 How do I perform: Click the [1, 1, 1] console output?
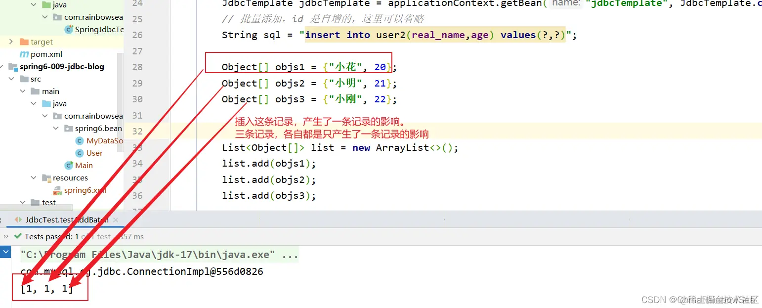pos(46,288)
